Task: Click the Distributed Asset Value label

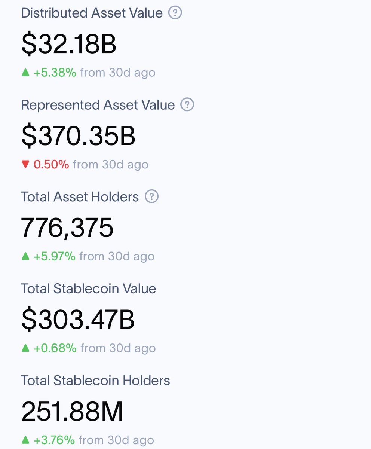Action: point(92,13)
